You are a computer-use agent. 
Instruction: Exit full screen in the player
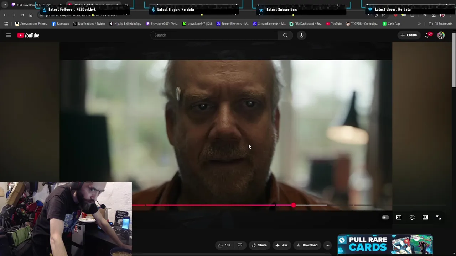pos(439,217)
